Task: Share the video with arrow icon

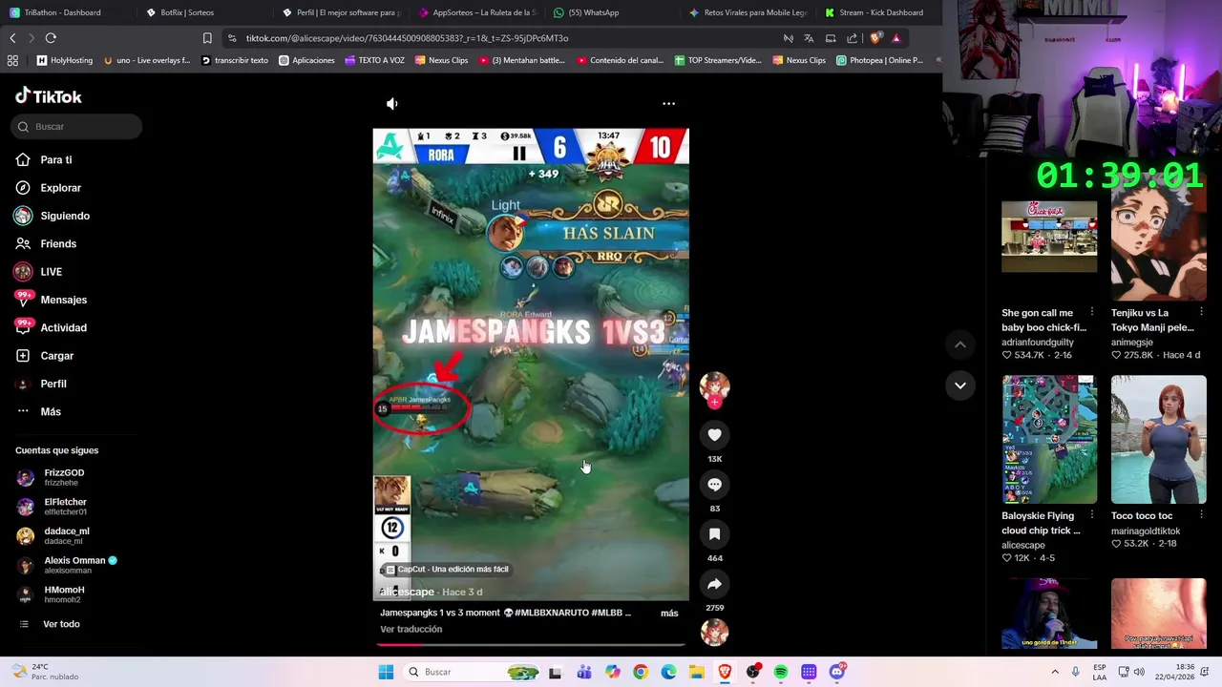Action: point(714,584)
